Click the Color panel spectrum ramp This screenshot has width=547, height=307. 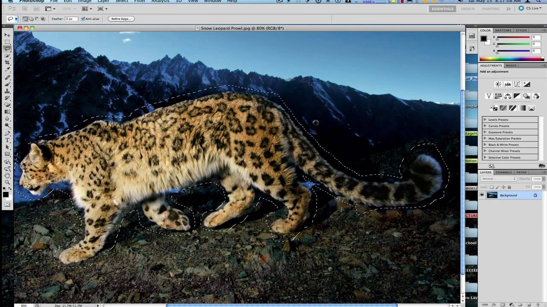coord(511,59)
